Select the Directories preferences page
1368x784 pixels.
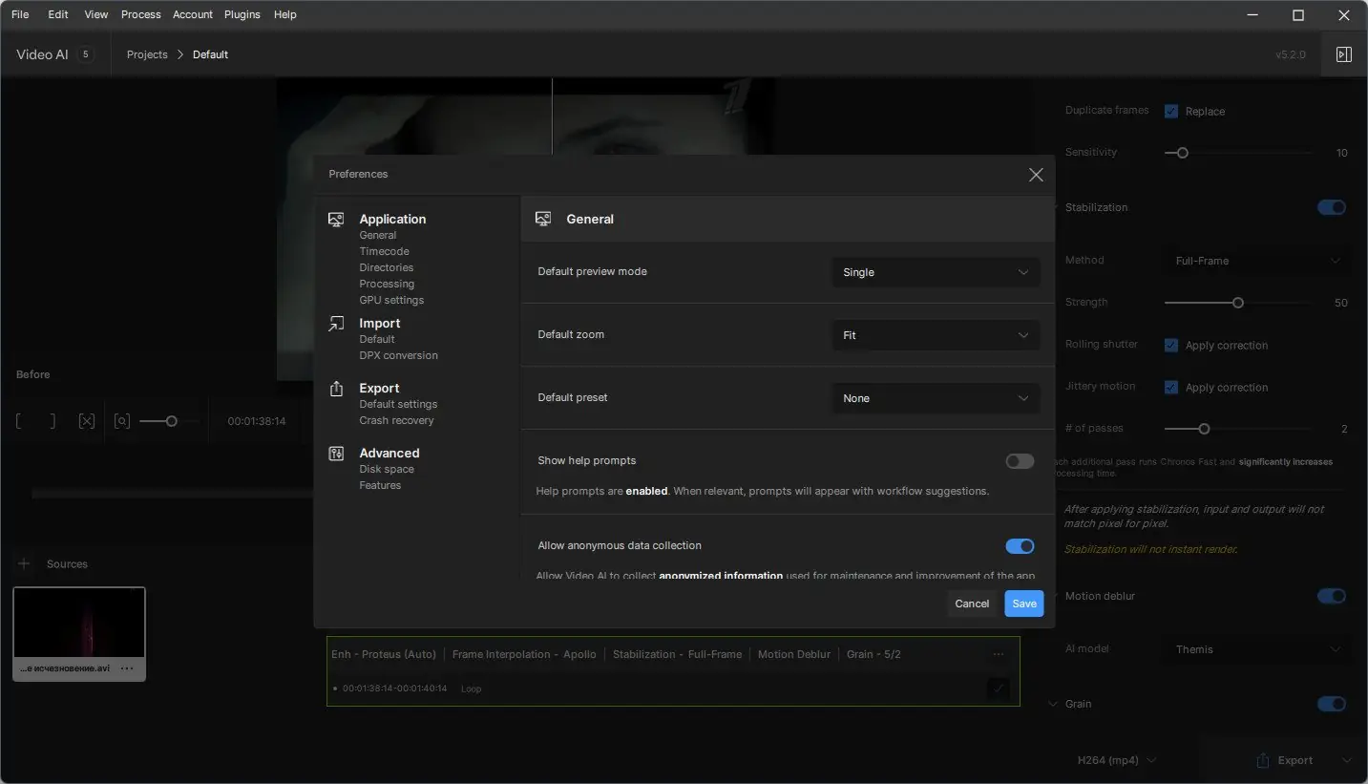[x=387, y=267]
